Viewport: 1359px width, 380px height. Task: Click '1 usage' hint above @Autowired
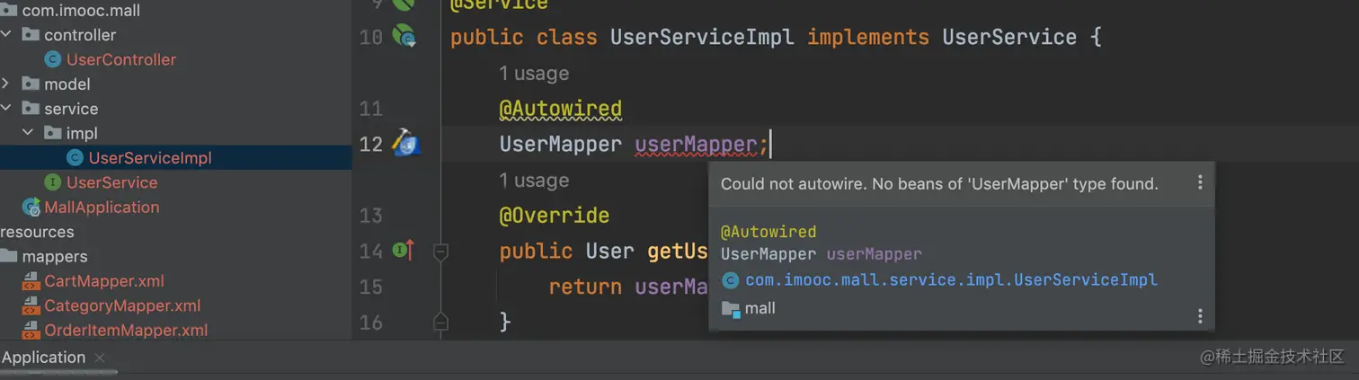pyautogui.click(x=534, y=74)
